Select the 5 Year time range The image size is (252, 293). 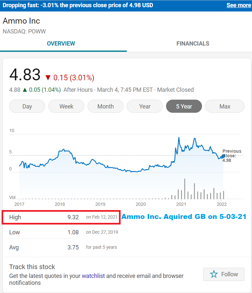click(x=184, y=106)
